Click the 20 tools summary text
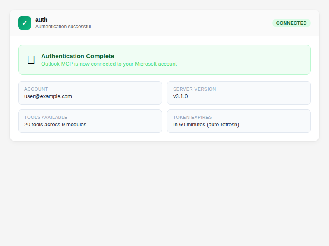The height and width of the screenshot is (246, 329). 55,124
